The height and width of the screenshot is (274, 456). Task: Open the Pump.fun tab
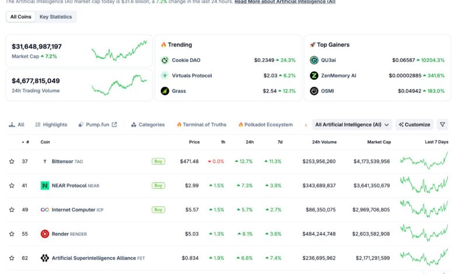(98, 125)
